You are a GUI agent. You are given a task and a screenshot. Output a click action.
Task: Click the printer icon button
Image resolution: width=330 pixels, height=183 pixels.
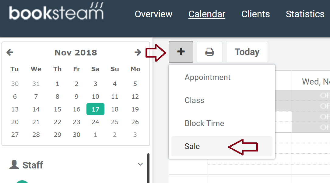(209, 52)
